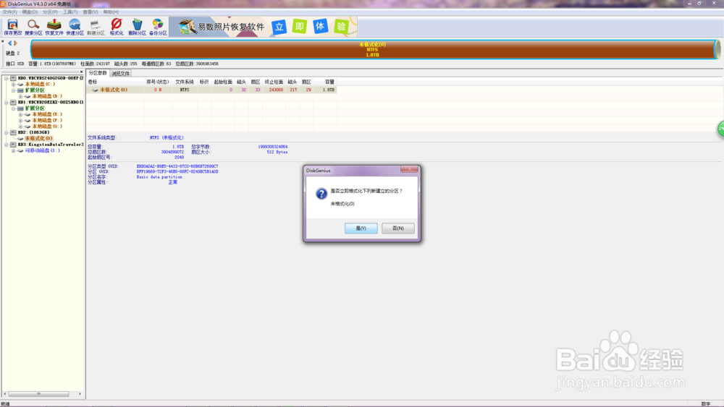Collapse 扩展分区 node under HD0
Viewport: 724px width, 407px height.
pos(13,90)
